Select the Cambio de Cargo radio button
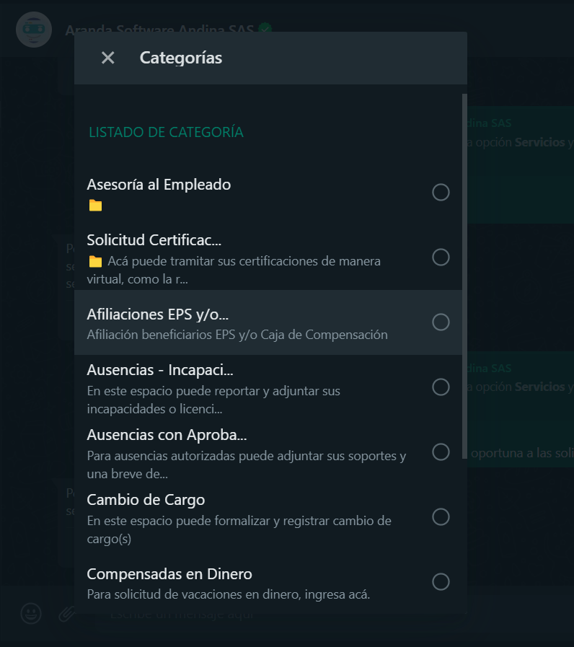This screenshot has width=574, height=647. (x=441, y=517)
